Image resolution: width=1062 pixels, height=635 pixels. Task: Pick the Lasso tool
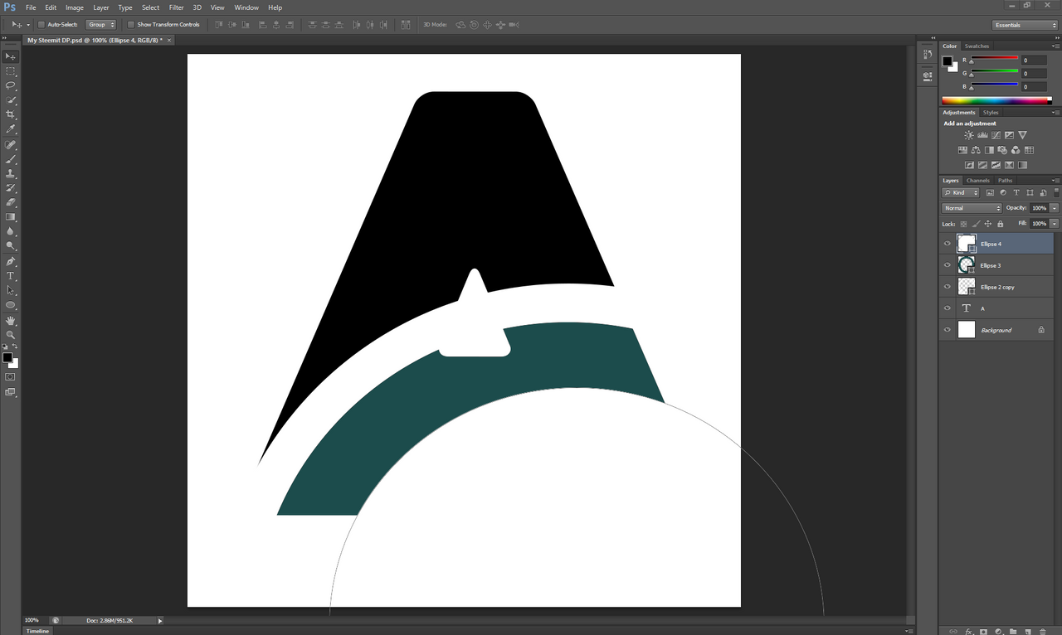click(x=11, y=85)
